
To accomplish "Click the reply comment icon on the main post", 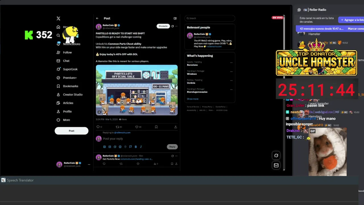I will click(x=98, y=127).
